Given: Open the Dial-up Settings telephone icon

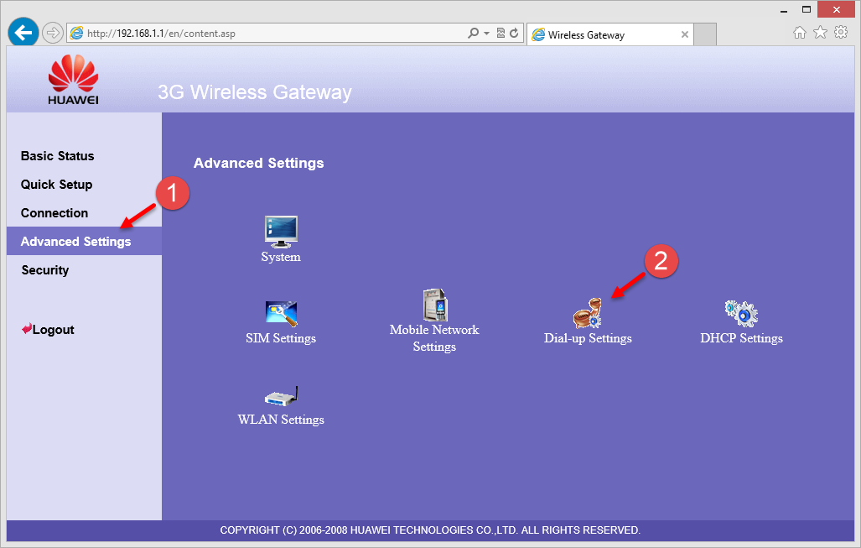Looking at the screenshot, I should click(588, 313).
